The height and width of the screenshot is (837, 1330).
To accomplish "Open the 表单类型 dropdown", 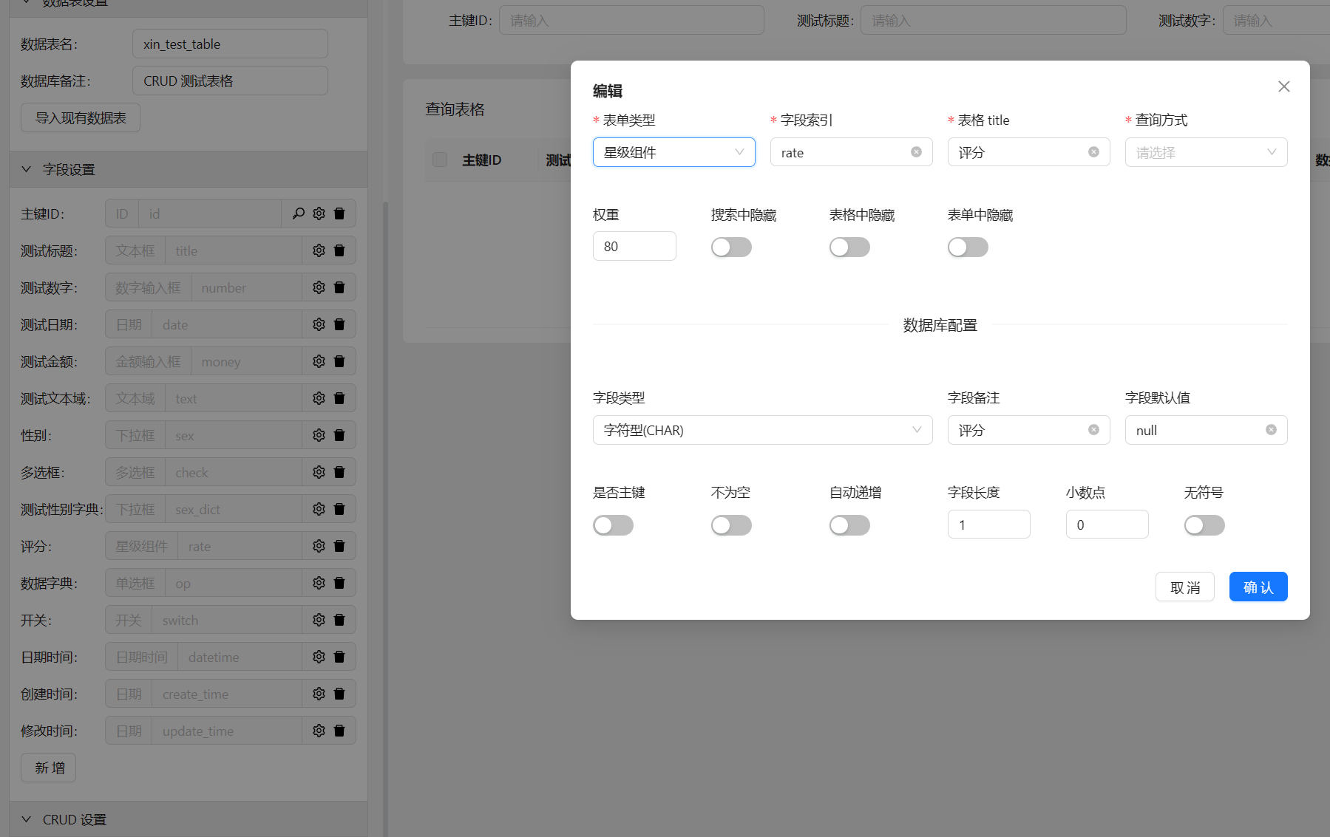I will (x=674, y=152).
